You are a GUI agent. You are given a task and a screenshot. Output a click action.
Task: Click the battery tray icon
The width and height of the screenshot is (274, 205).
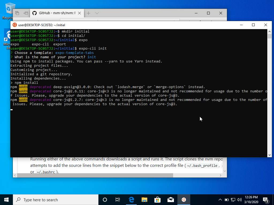point(227,200)
